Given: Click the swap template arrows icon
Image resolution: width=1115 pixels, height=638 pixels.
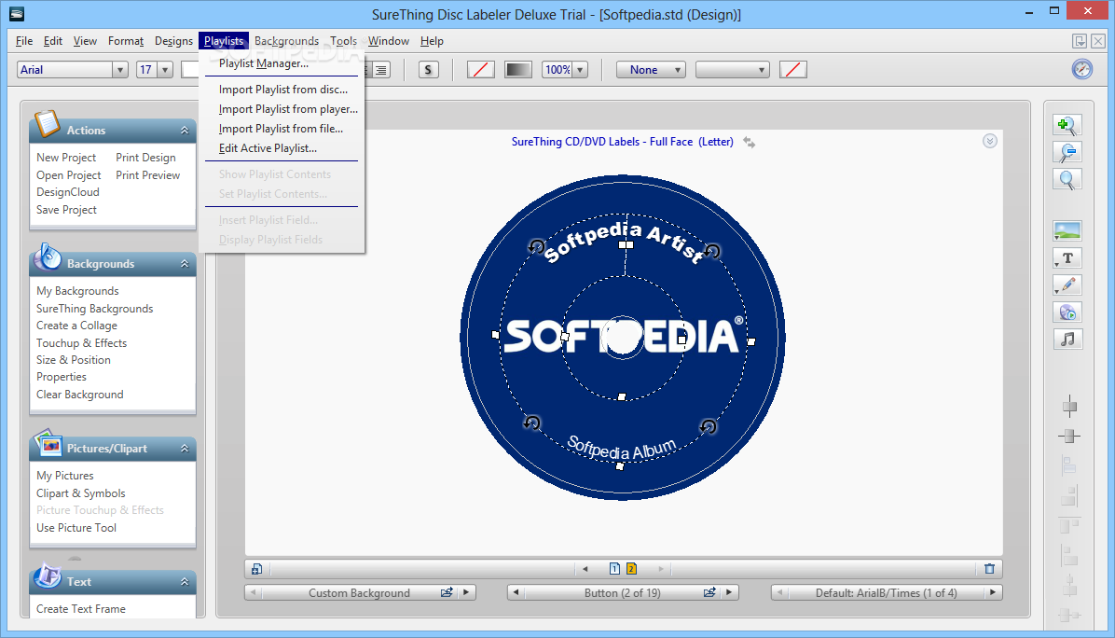Looking at the screenshot, I should (x=749, y=143).
